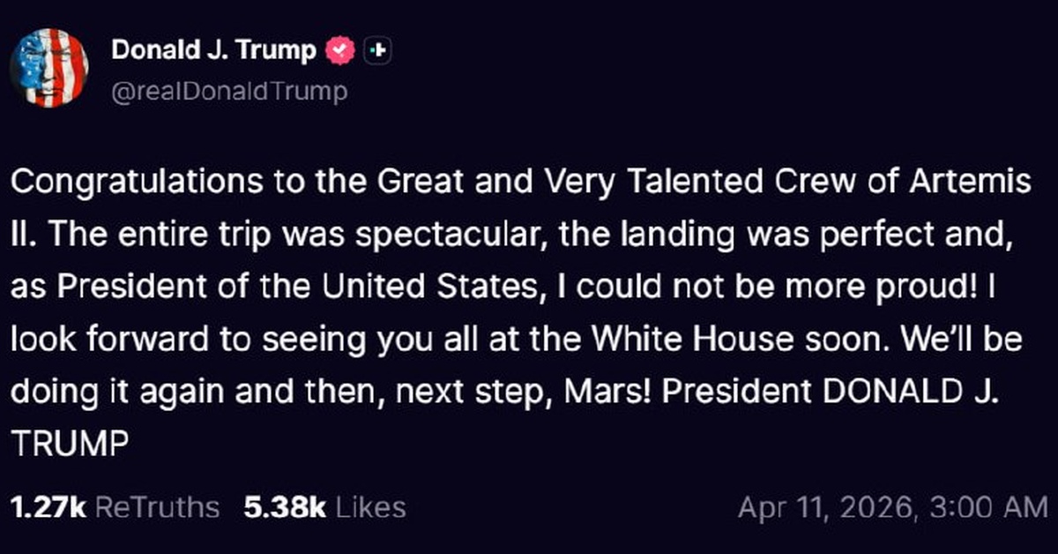Viewport: 1058px width, 554px height.
Task: Click the red verified checkmark badge
Action: pos(339,51)
